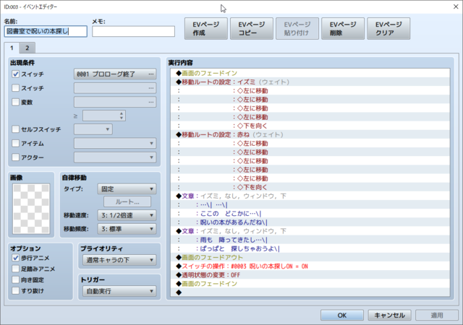The height and width of the screenshot is (325, 463).
Task: Select the 画面のフェードアウト command
Action: [310, 257]
